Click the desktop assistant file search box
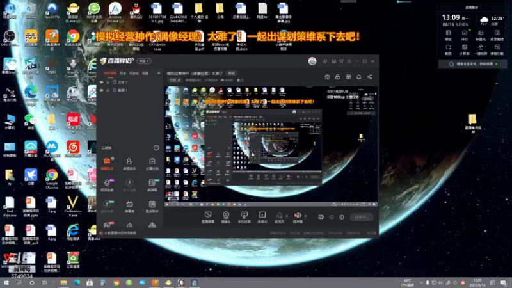Viewport: 512px width, 288px height. coord(472,64)
